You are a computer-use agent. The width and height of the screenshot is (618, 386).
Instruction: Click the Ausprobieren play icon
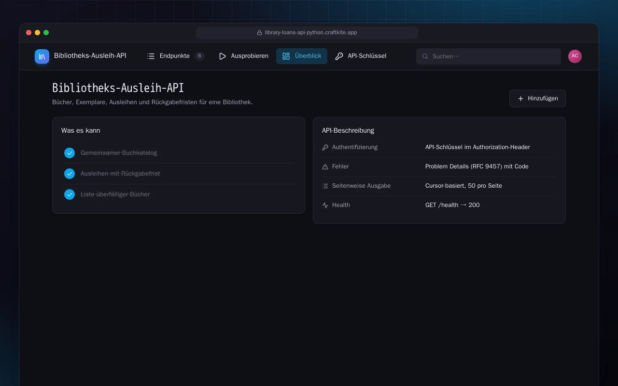pos(223,56)
